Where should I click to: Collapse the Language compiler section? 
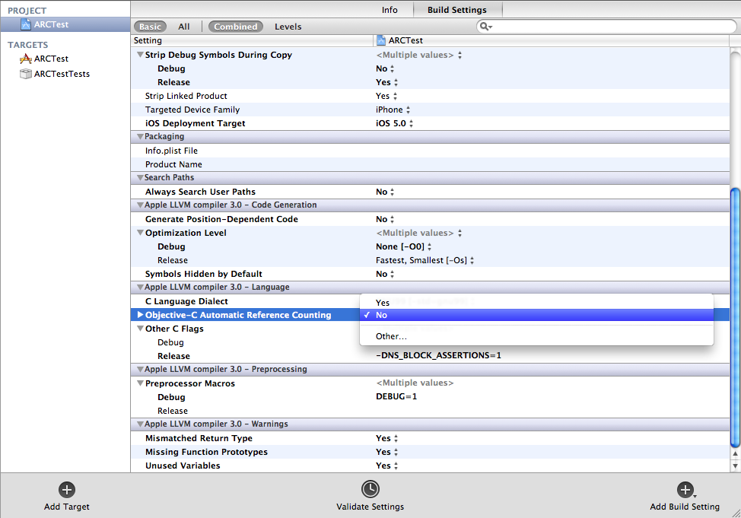click(x=140, y=288)
